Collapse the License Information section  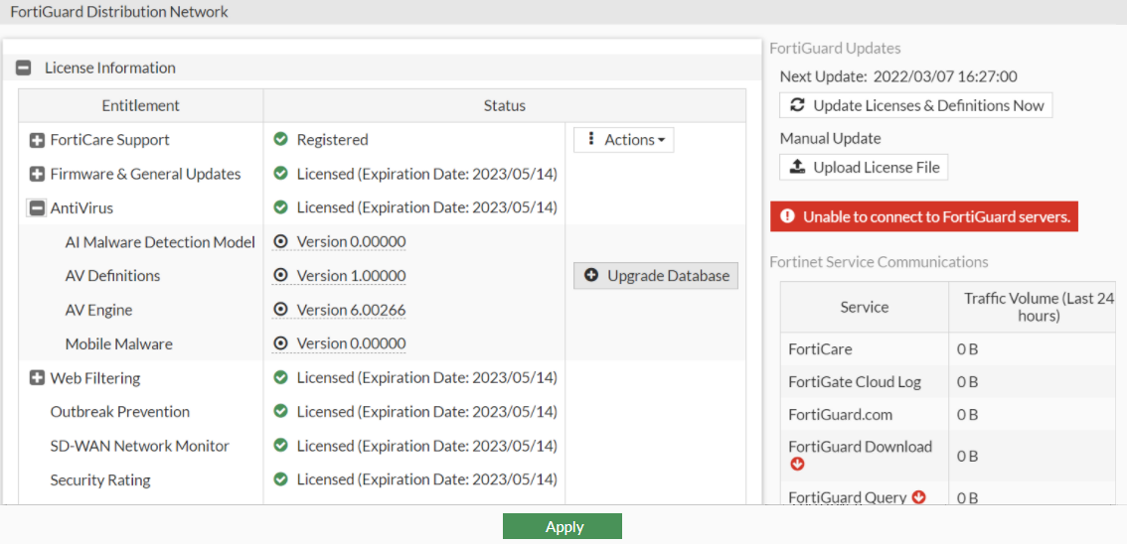coord(24,68)
